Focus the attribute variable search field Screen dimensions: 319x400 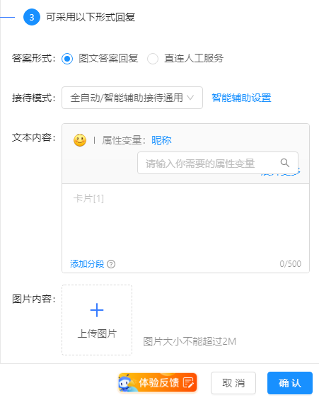(x=218, y=163)
